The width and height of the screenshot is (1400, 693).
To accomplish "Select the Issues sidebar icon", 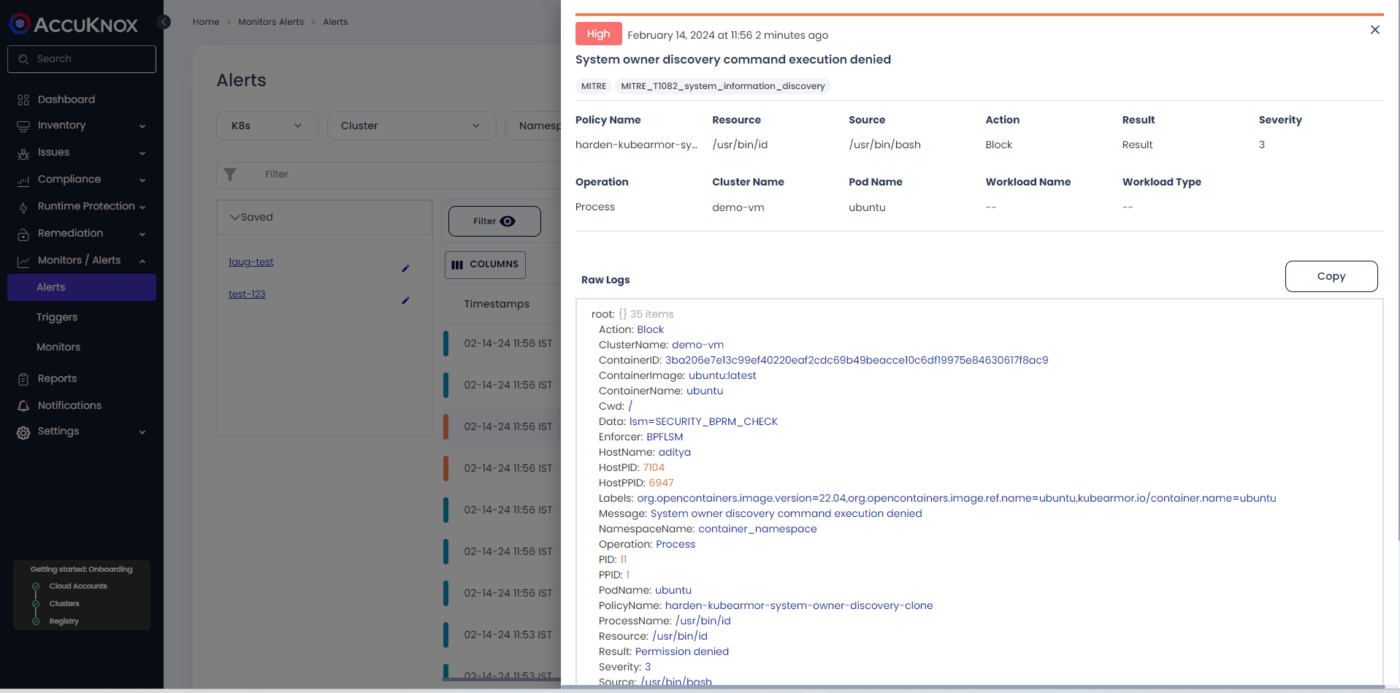I will pos(51,152).
